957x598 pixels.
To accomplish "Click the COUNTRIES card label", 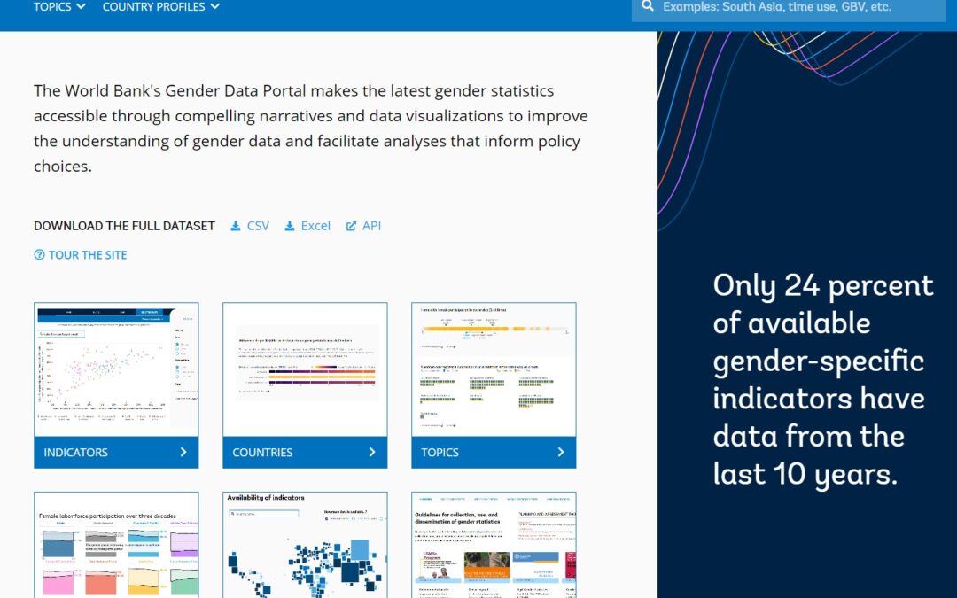I will point(262,452).
